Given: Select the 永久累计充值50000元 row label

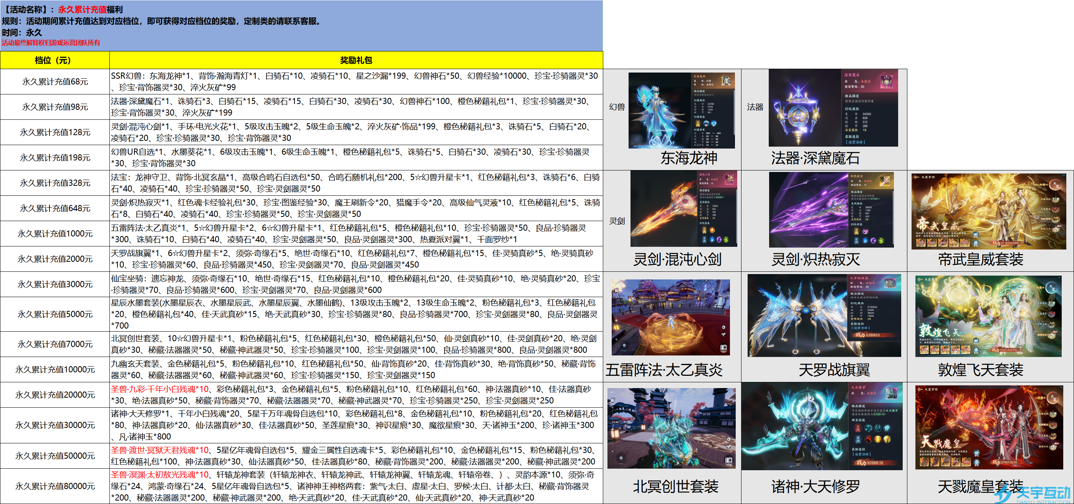Looking at the screenshot, I should pyautogui.click(x=55, y=456).
